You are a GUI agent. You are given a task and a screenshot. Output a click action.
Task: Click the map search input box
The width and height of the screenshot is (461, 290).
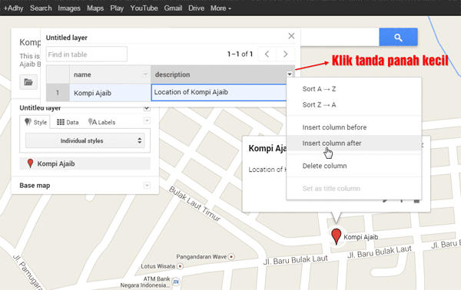[340, 38]
